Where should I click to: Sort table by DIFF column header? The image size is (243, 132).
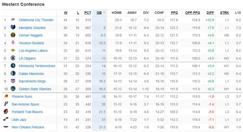tap(210, 13)
